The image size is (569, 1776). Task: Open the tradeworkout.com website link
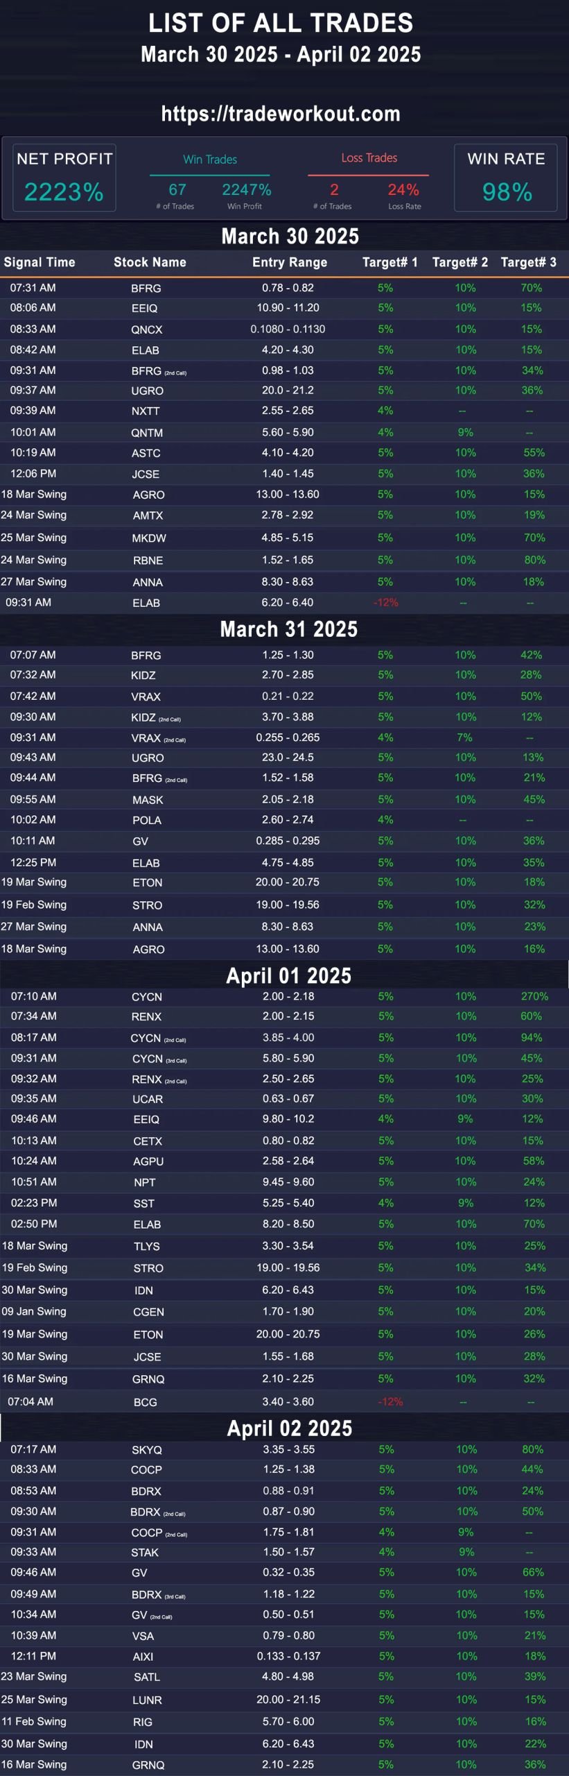(x=281, y=114)
